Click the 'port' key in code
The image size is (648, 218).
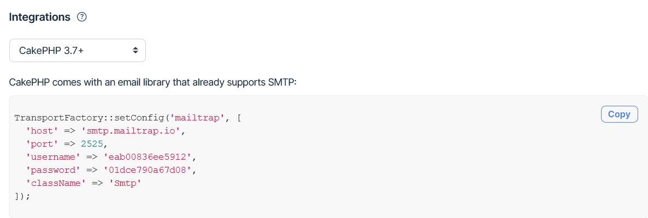40,144
